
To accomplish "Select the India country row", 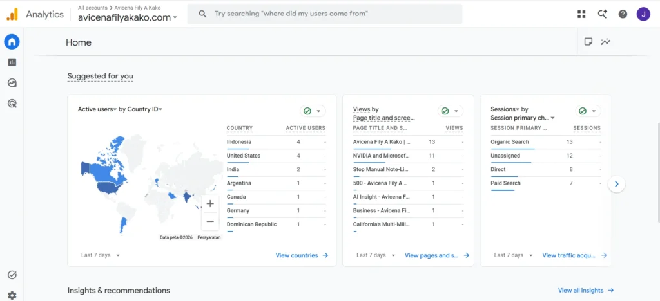I will [x=276, y=170].
